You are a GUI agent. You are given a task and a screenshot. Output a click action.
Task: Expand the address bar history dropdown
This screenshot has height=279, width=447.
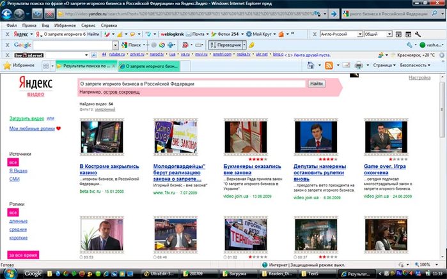[x=325, y=13]
